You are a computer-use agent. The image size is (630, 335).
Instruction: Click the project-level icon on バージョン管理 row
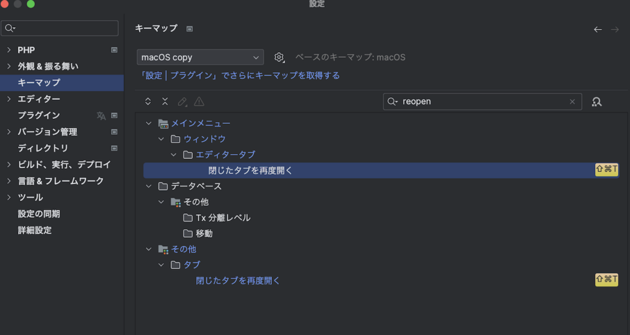114,132
